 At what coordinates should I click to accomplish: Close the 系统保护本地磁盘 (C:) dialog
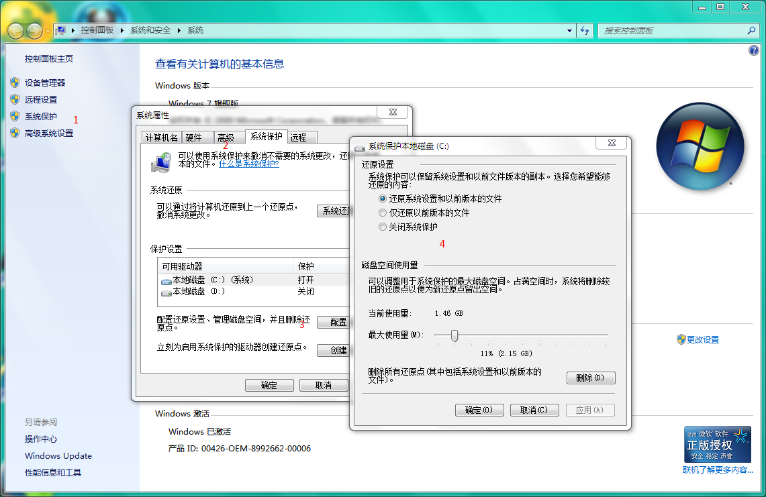coord(612,143)
